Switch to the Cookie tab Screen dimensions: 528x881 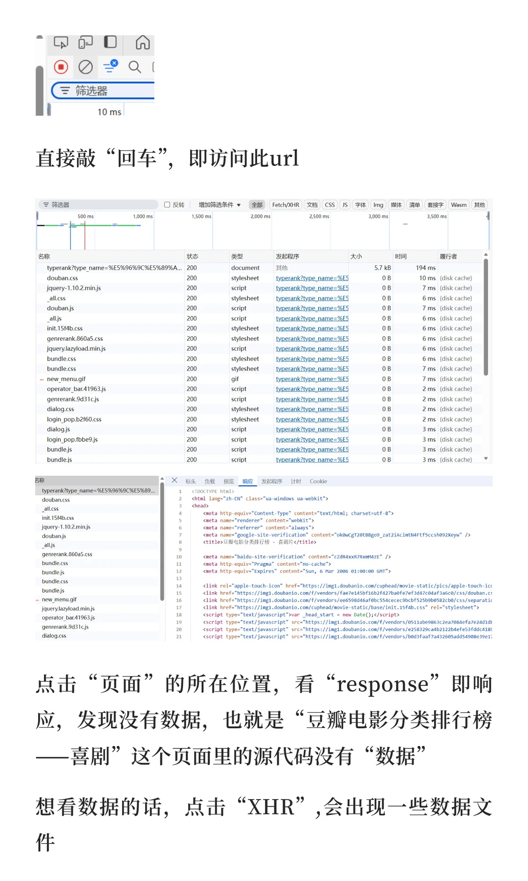[318, 481]
